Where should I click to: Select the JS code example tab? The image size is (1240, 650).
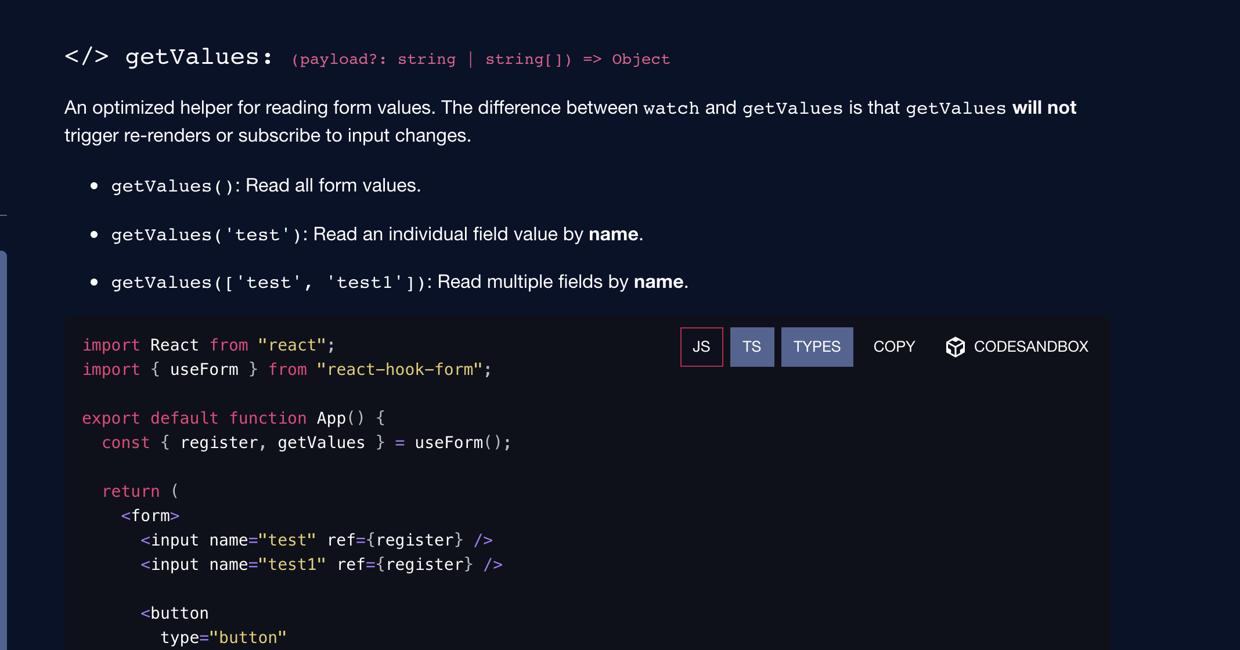(x=701, y=346)
